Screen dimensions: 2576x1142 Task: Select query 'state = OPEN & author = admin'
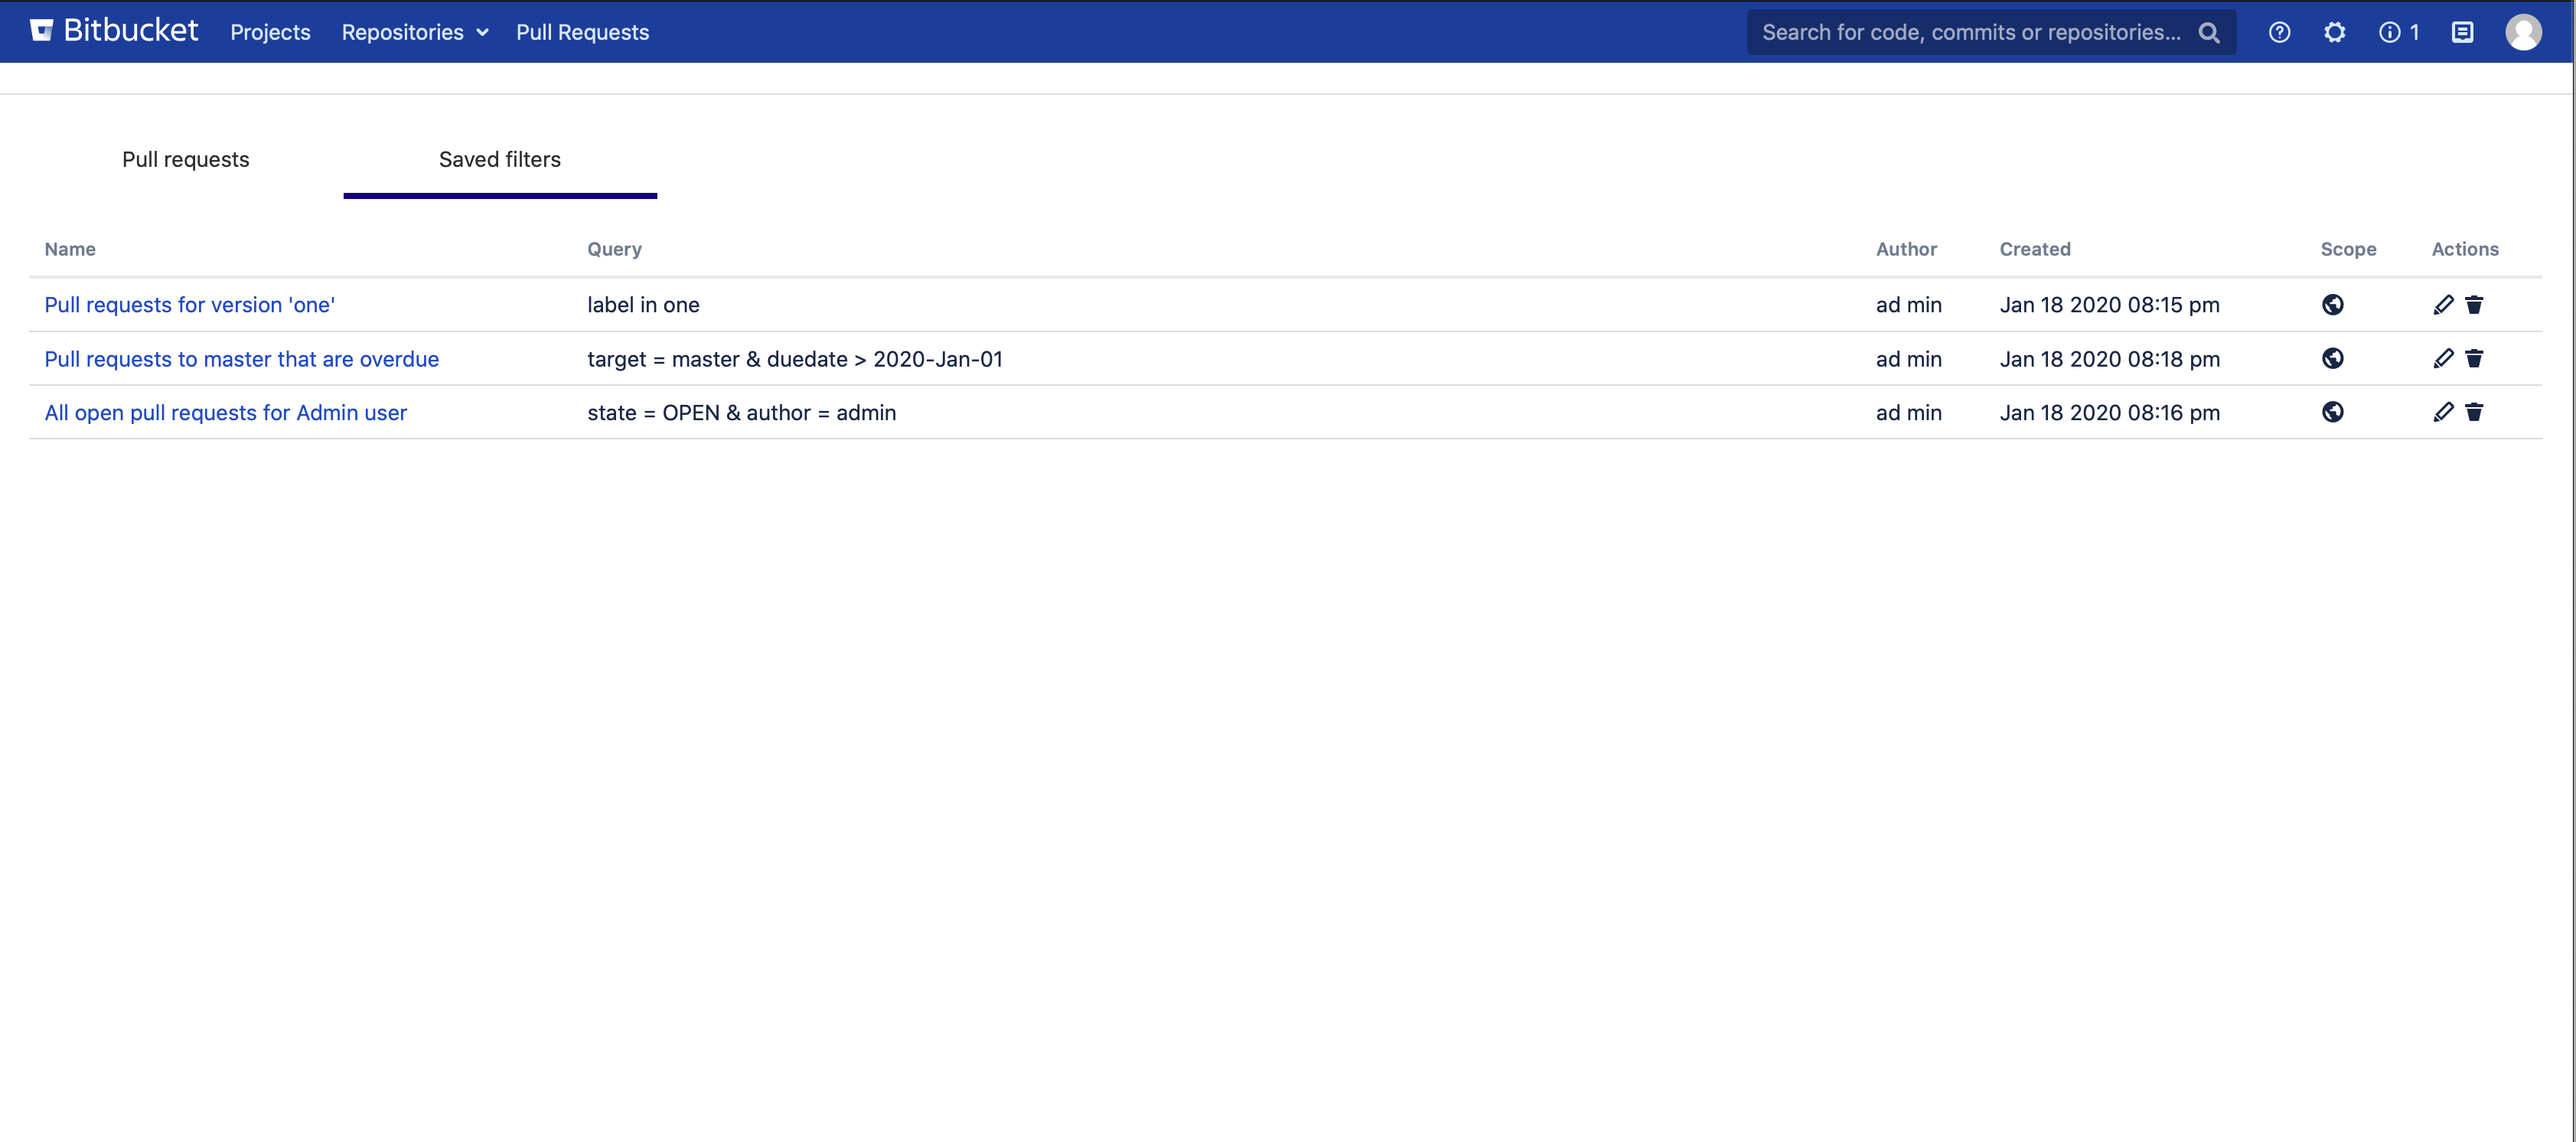(742, 412)
